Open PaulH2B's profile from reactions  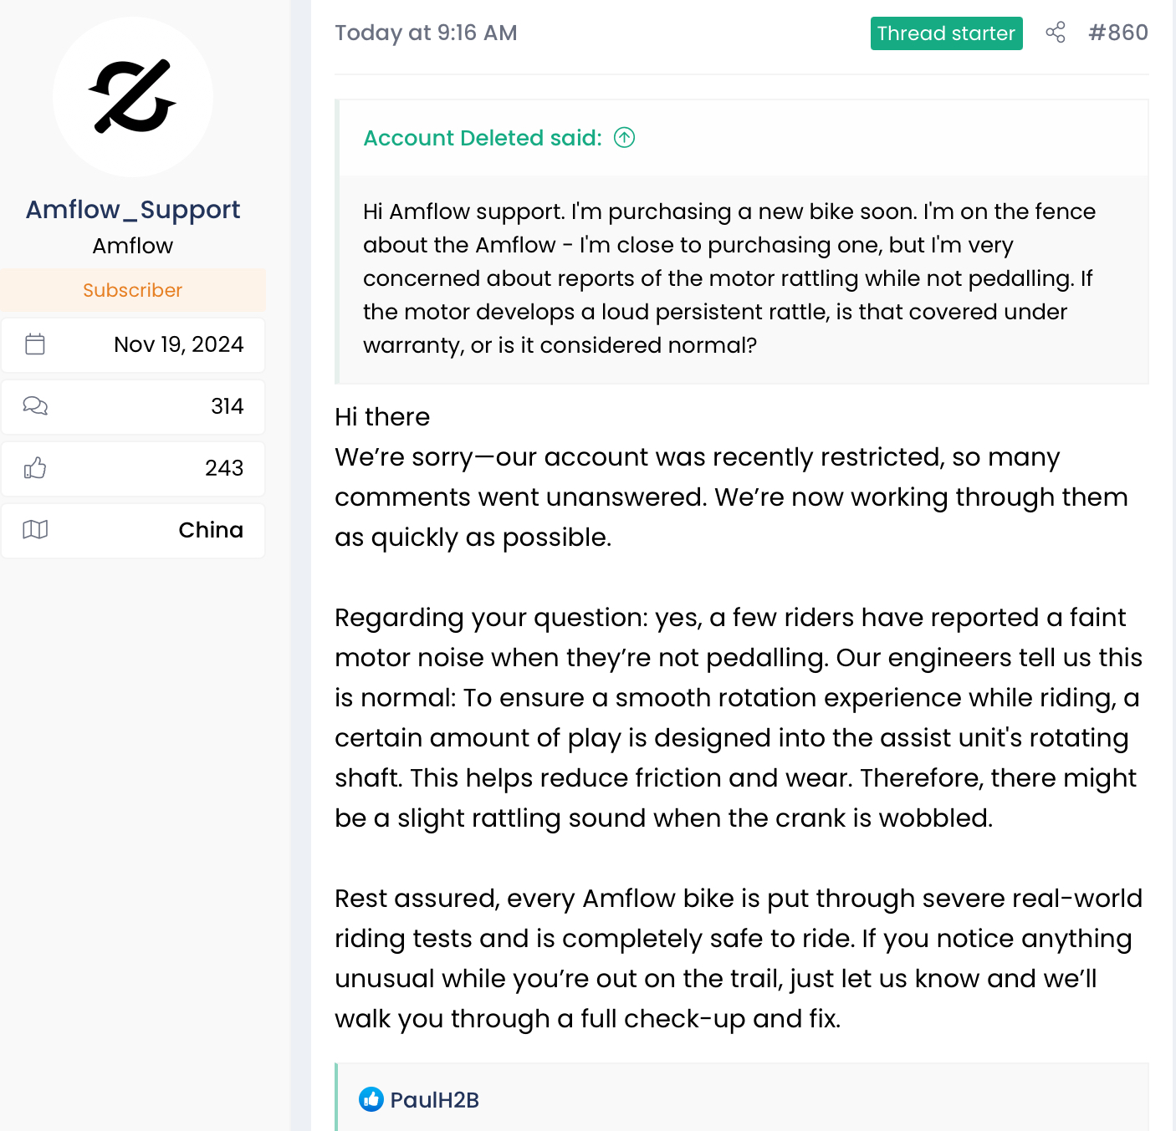pyautogui.click(x=434, y=1100)
